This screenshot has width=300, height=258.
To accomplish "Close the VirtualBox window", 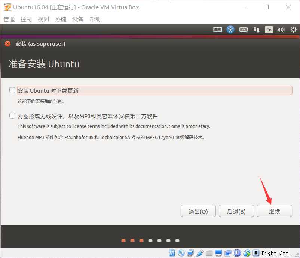I will click(288, 7).
